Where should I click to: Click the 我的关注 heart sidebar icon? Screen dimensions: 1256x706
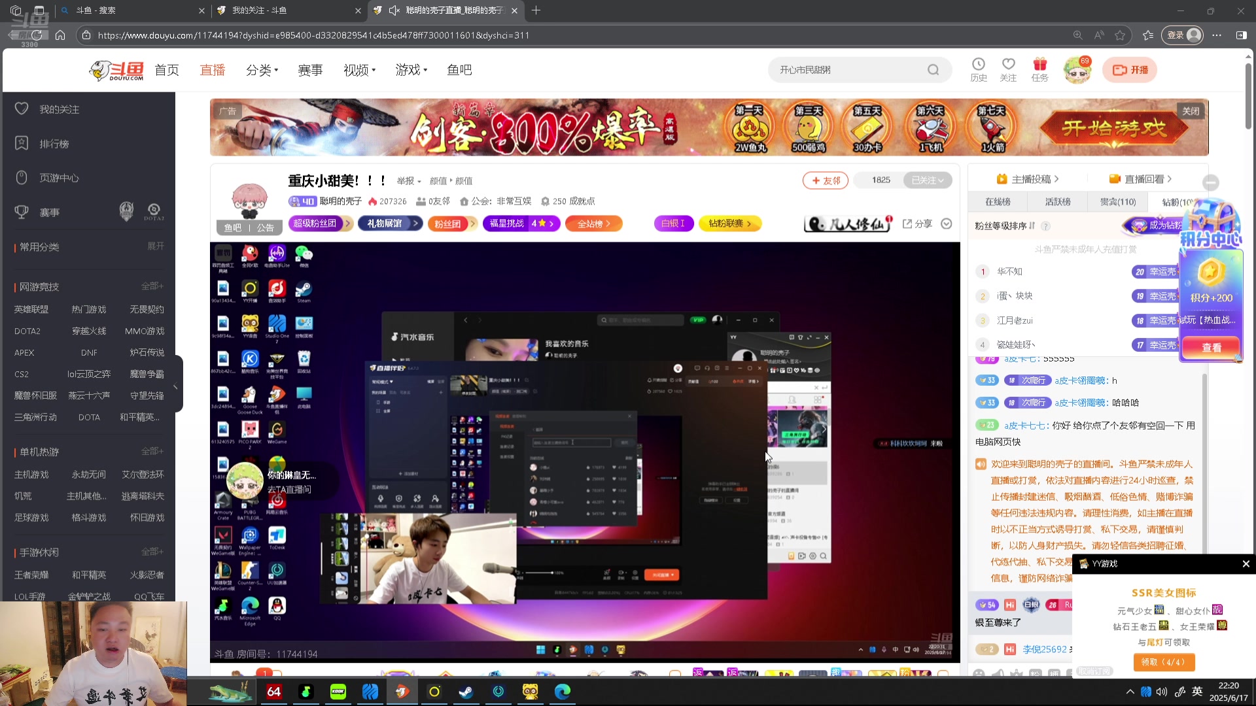click(22, 109)
